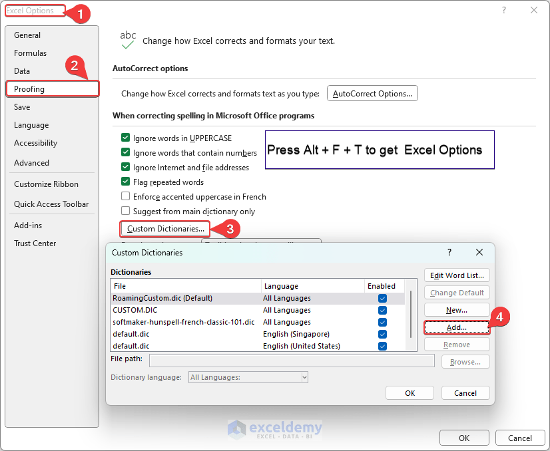Create a dictionary with the New button

click(x=457, y=309)
